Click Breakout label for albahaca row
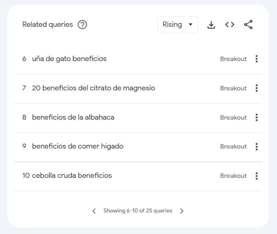277x234 pixels. 233,118
